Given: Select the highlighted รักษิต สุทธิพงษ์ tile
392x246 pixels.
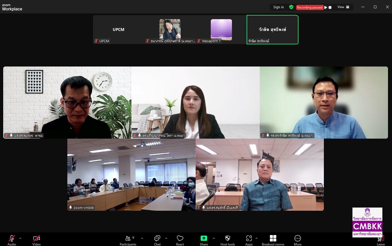Looking at the screenshot, I should pos(273,29).
